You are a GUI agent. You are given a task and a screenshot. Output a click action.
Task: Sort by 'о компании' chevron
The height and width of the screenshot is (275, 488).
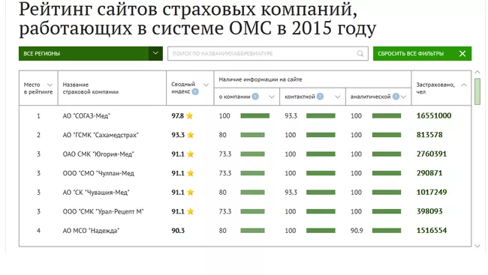click(272, 97)
